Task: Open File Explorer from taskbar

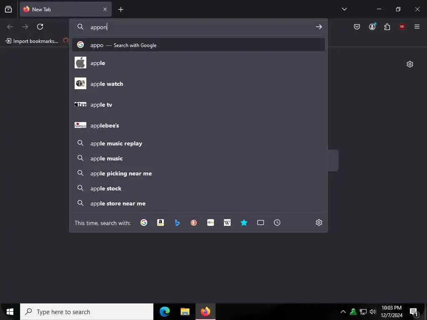Action: pos(185,312)
